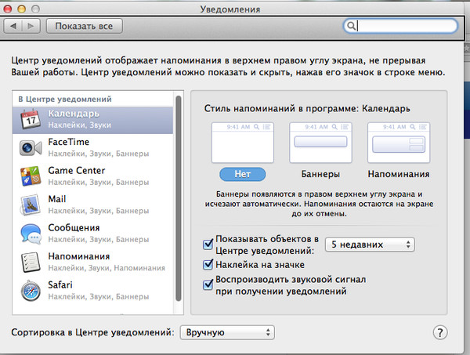Click the FaceTime camera icon
The height and width of the screenshot is (355, 470).
[31, 147]
